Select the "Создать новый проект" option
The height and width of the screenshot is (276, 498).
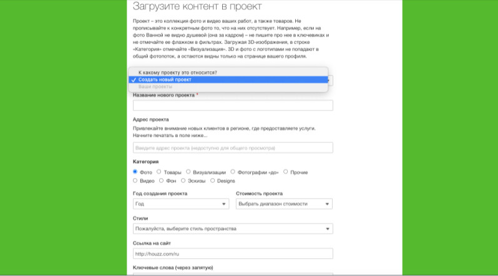165,79
